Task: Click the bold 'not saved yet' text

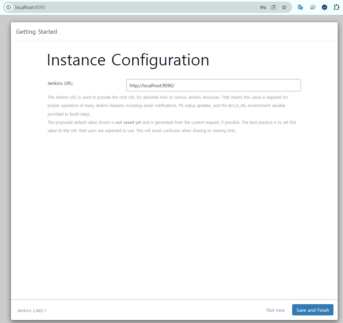Action: pos(128,122)
